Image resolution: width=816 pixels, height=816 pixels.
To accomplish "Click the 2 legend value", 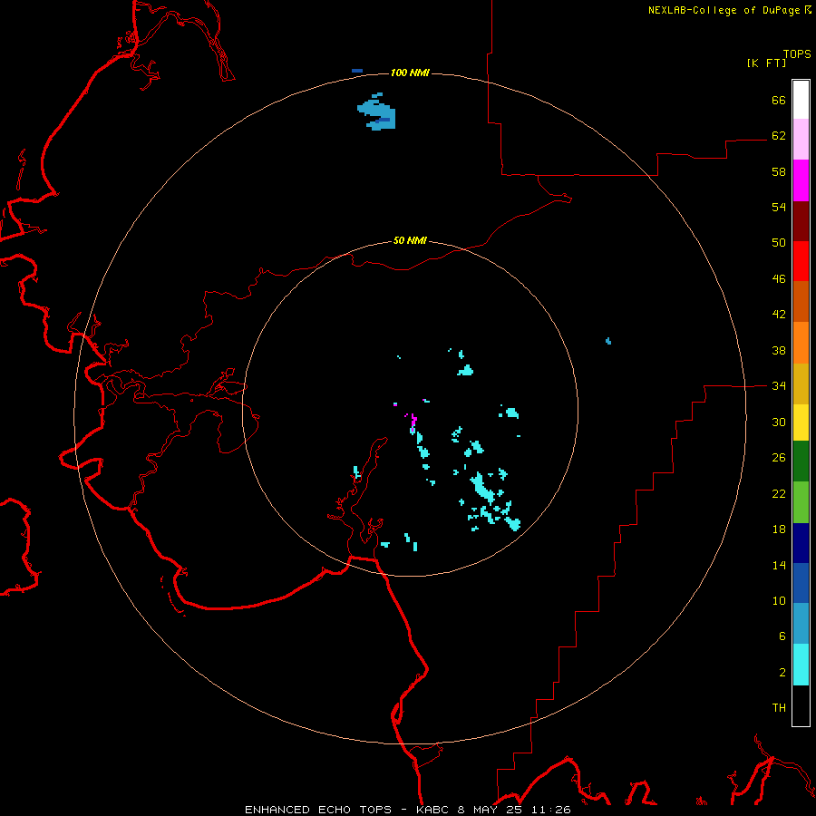I will [x=782, y=672].
